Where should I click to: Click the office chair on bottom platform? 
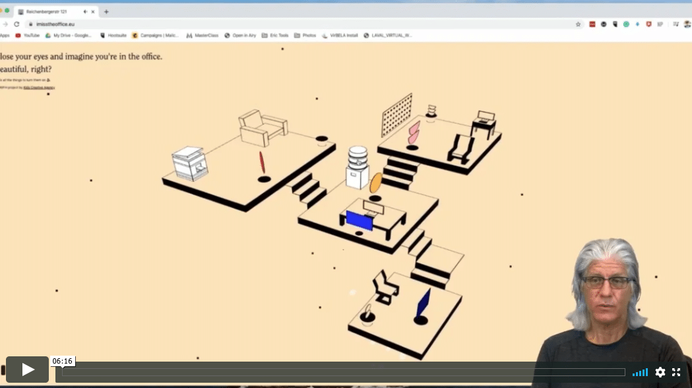[386, 287]
